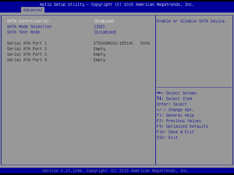This screenshot has width=234, height=175.
Task: Click F2: Previous Values in the key legend
Action: click(179, 121)
